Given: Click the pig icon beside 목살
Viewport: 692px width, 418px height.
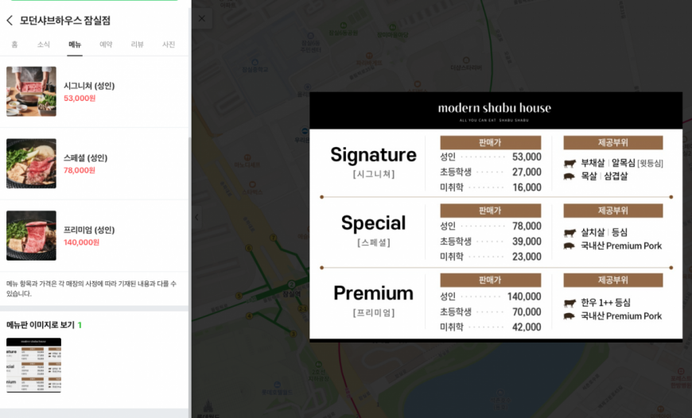Looking at the screenshot, I should click(570, 176).
